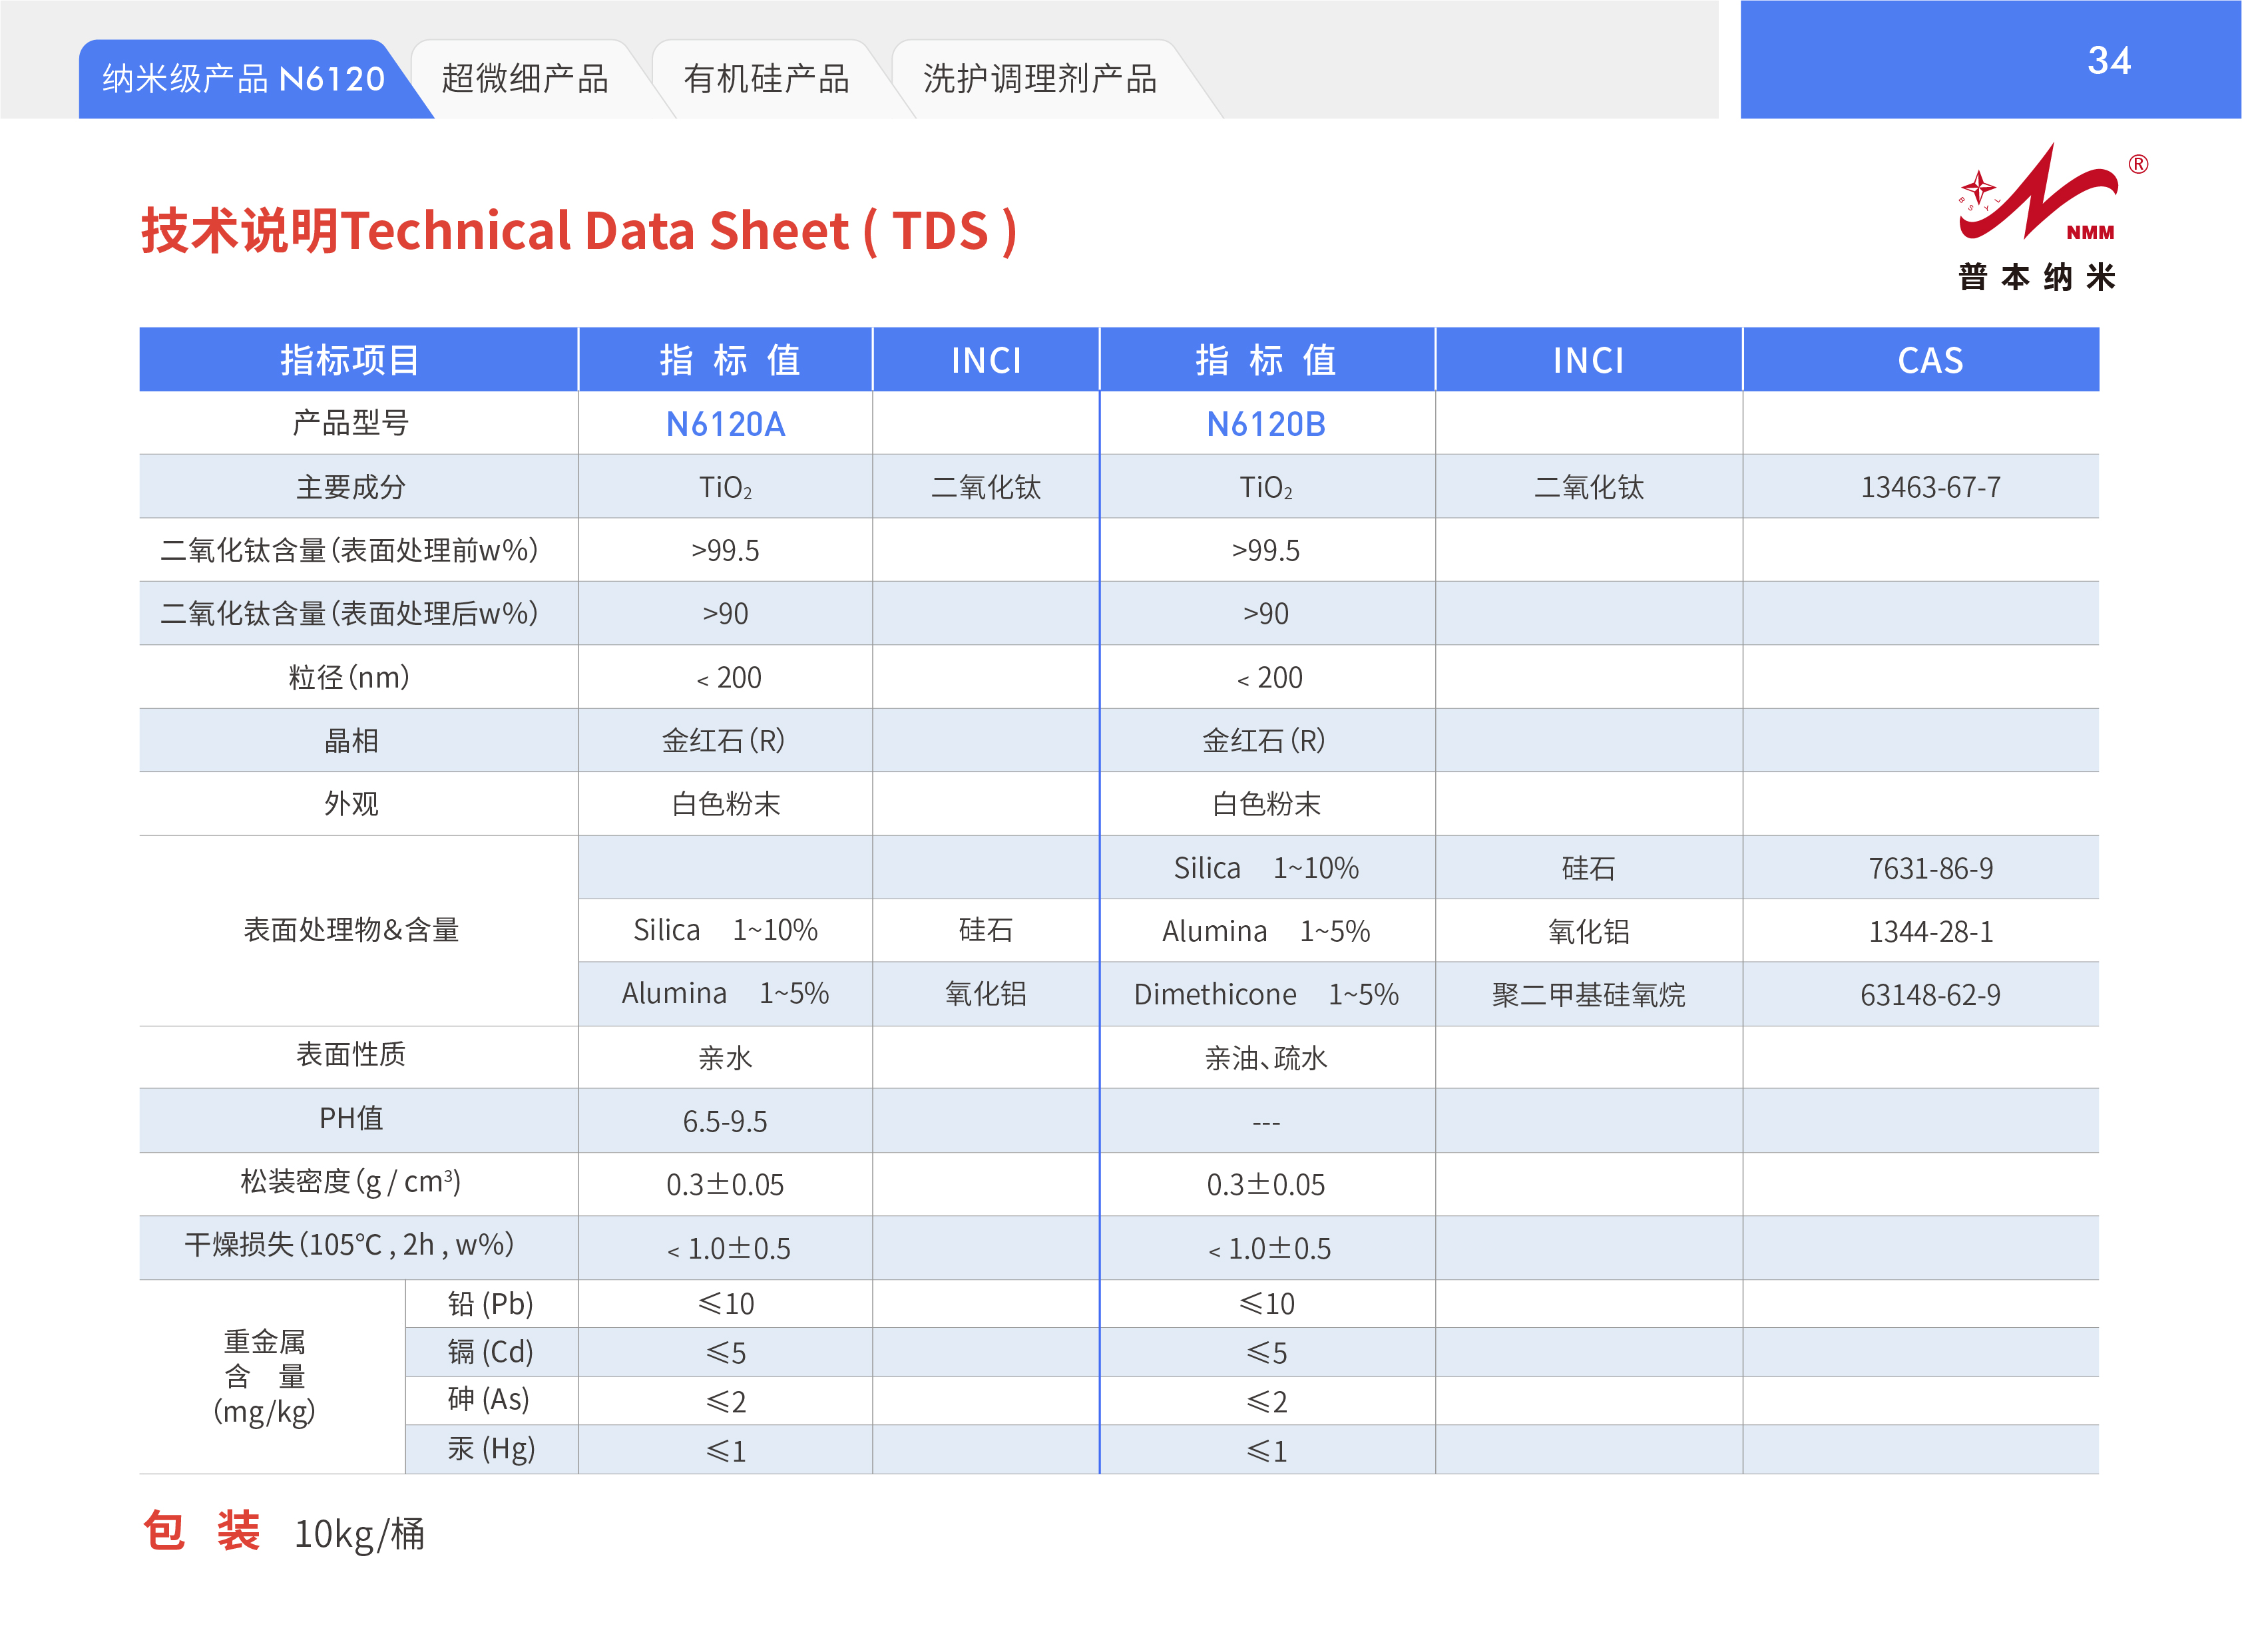
Task: Click the Dimethicone 1~5% cell
Action: click(x=1265, y=994)
